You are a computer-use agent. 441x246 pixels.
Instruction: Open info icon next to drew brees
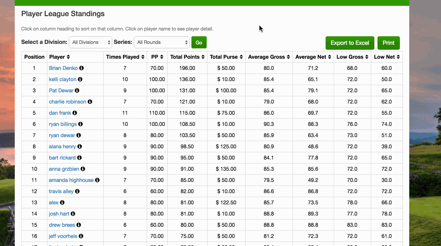(79, 225)
